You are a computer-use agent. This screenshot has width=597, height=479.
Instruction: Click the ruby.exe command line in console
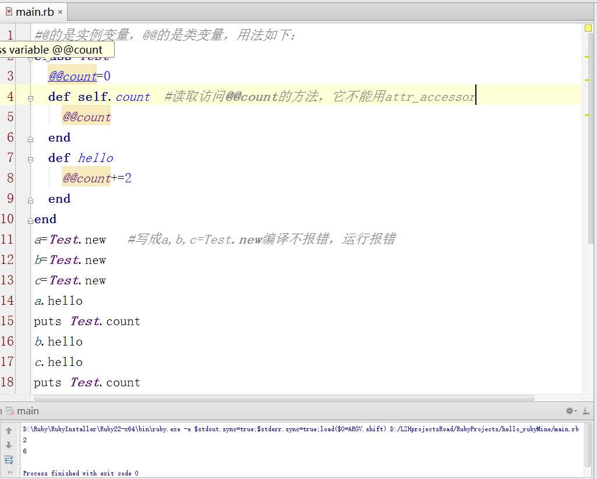click(x=301, y=429)
